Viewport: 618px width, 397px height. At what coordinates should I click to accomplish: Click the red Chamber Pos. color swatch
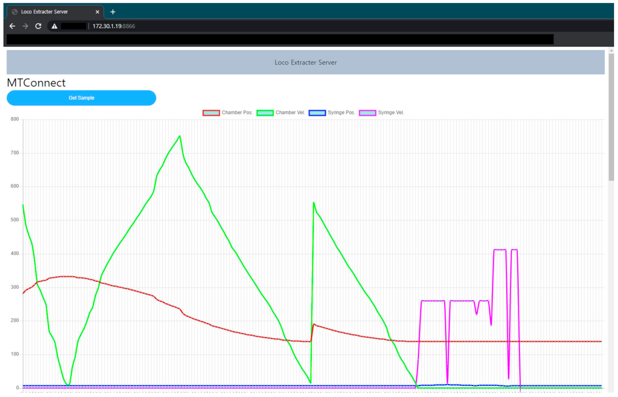click(x=211, y=113)
